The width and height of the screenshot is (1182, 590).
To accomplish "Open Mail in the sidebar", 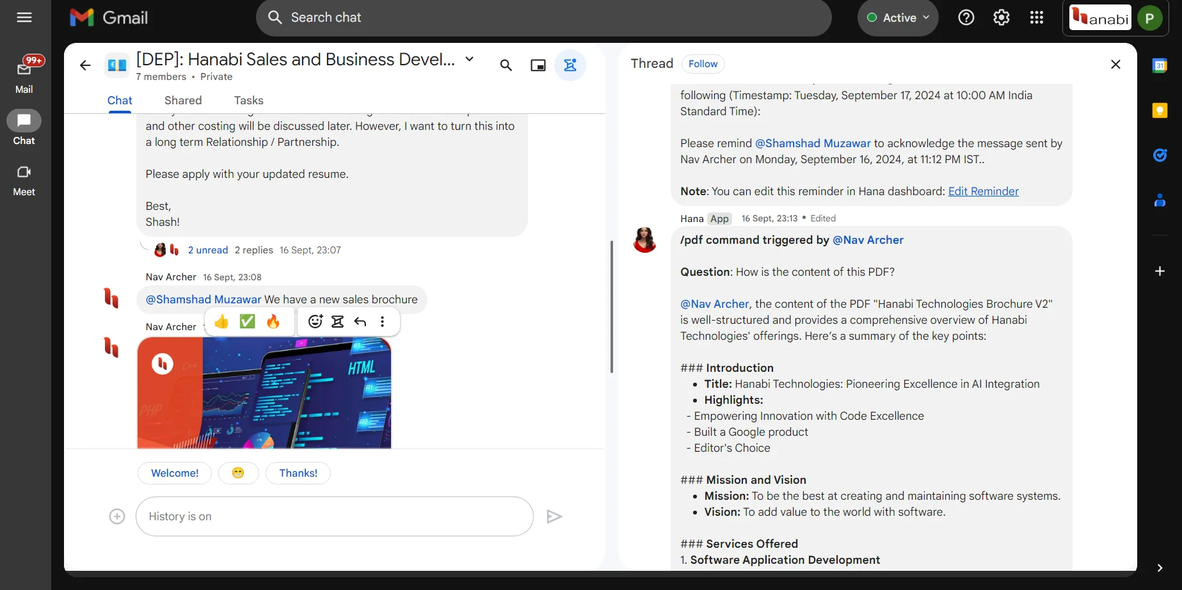I will coord(24,76).
